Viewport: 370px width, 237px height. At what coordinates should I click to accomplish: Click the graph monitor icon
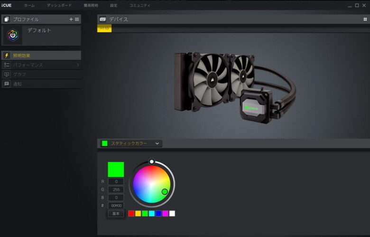[7, 75]
